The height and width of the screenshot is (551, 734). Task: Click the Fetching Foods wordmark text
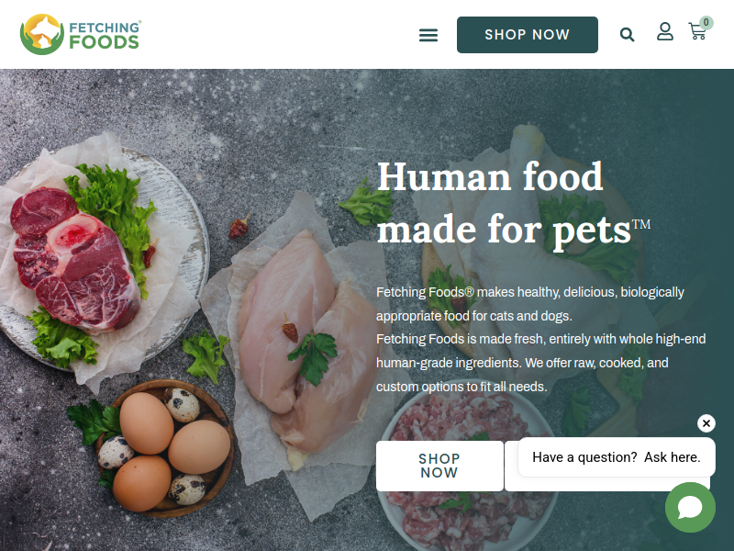pyautogui.click(x=104, y=35)
